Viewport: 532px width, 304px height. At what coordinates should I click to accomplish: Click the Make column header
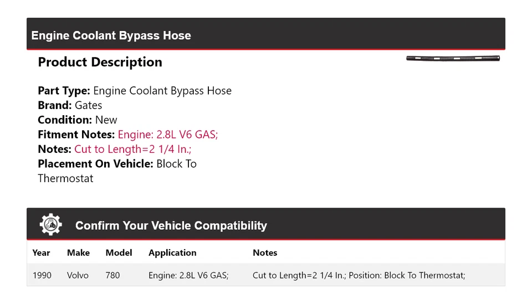(x=78, y=253)
